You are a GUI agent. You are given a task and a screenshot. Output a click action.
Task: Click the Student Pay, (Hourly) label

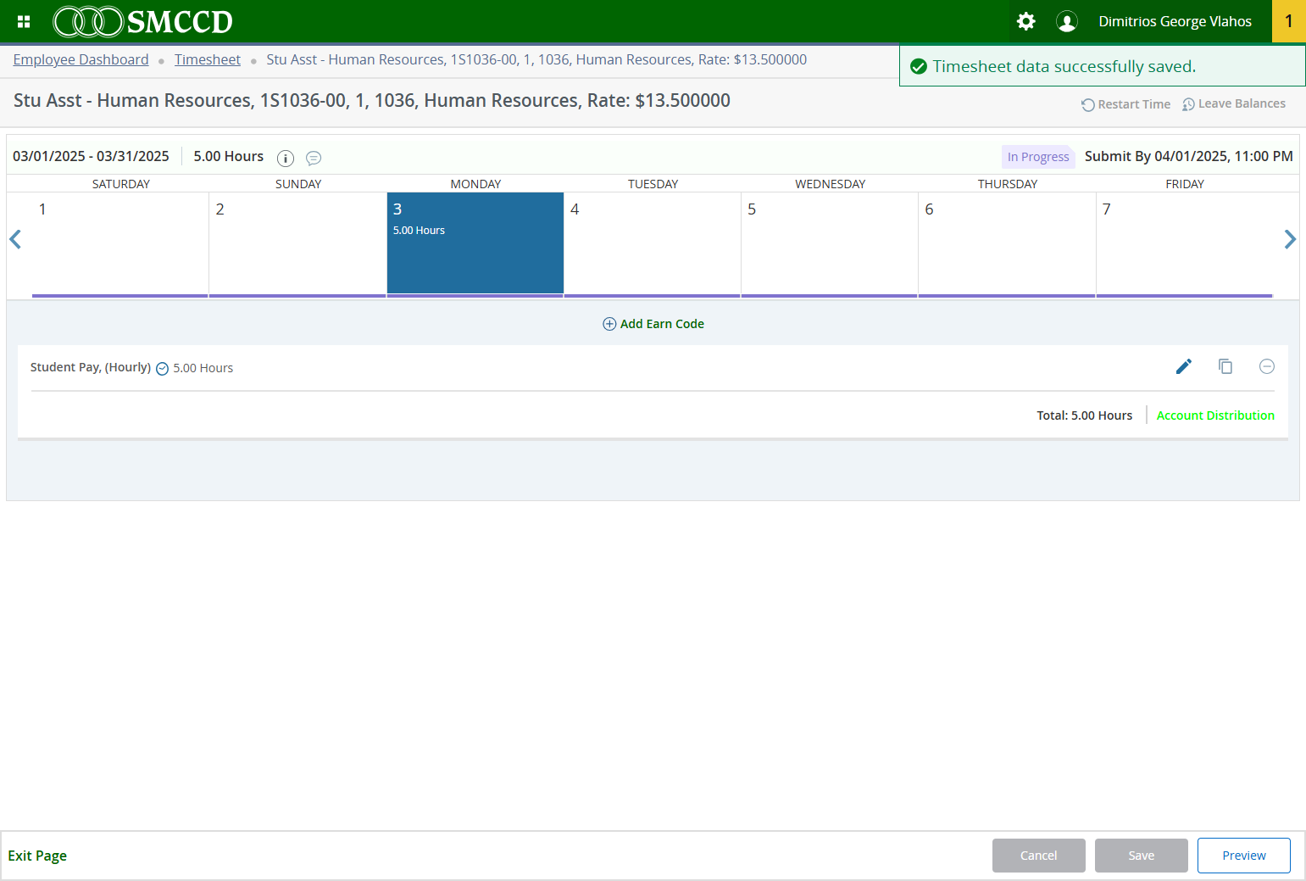coord(91,367)
